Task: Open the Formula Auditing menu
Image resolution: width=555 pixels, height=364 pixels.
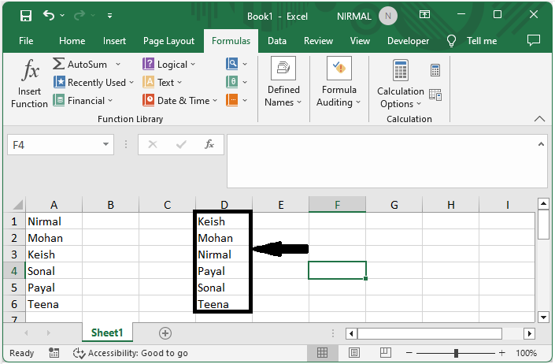Action: click(x=339, y=82)
